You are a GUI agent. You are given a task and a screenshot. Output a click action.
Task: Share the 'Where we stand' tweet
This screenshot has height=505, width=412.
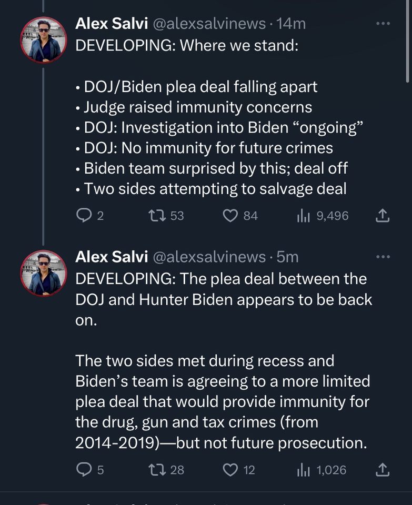coord(383,215)
